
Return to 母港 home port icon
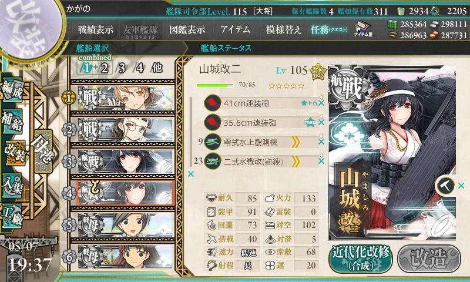tap(43, 152)
